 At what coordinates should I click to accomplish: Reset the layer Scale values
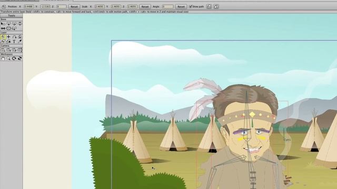(x=145, y=7)
